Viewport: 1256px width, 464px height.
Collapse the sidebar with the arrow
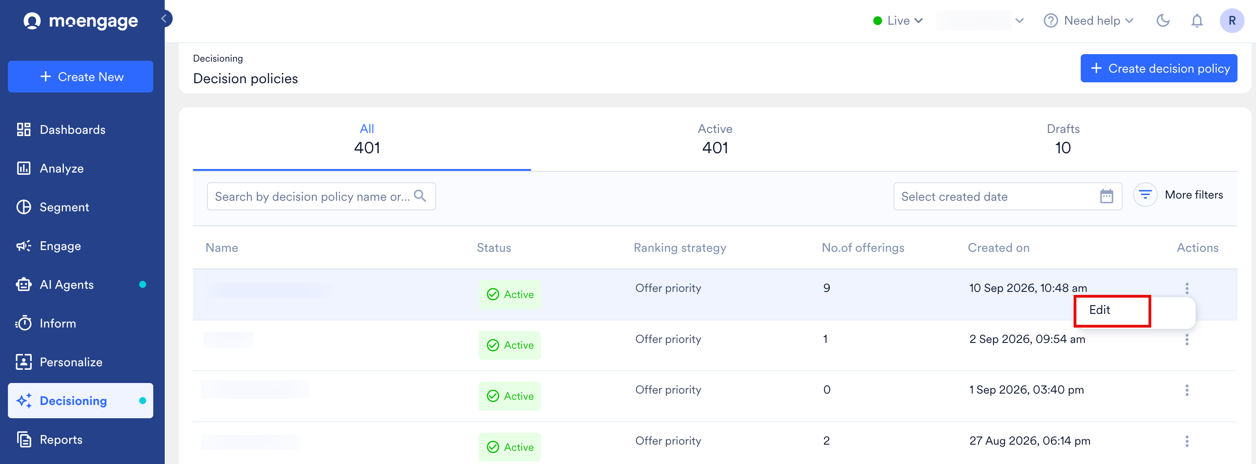pyautogui.click(x=165, y=18)
